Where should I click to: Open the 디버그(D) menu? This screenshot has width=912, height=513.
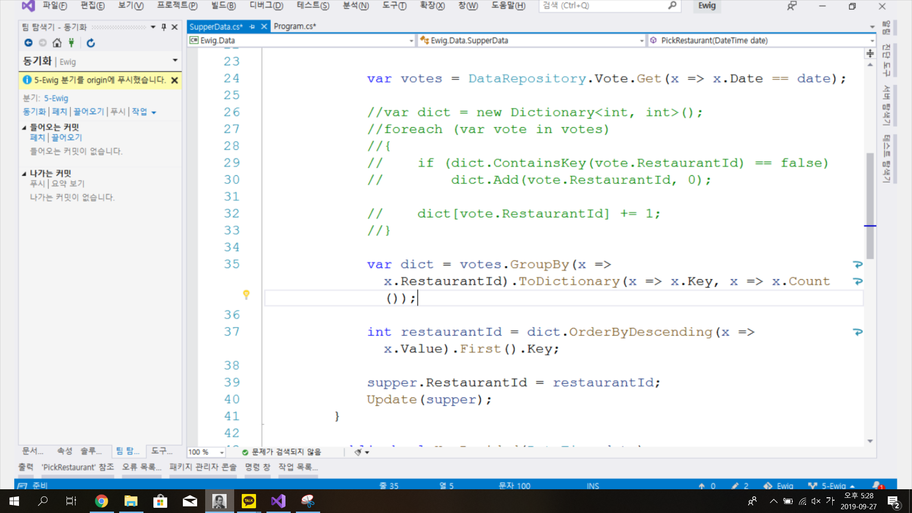(x=266, y=6)
